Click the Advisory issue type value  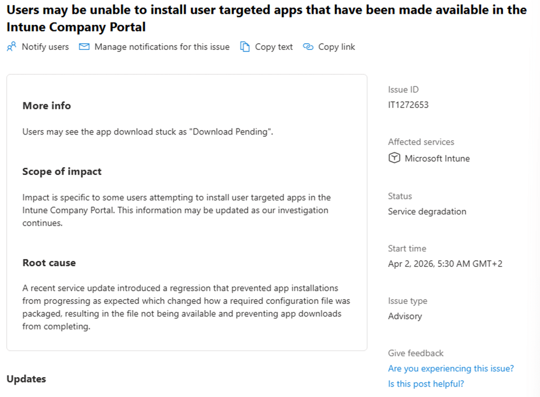(405, 316)
